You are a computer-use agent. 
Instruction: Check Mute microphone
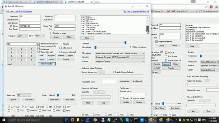[x=131, y=47]
